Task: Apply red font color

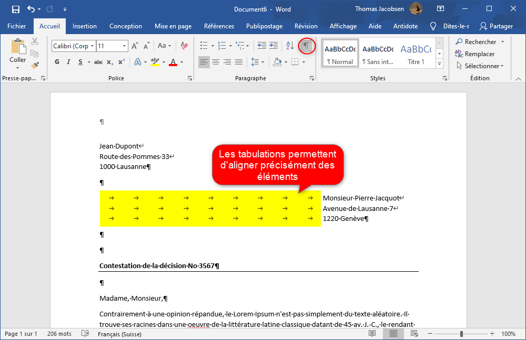Action: (x=173, y=62)
